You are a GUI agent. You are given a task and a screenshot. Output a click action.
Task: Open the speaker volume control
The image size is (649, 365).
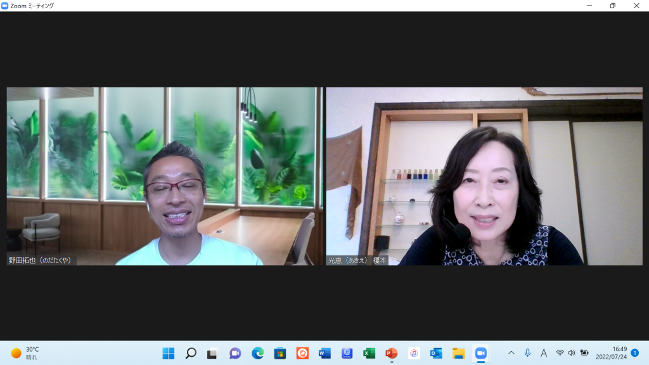tap(572, 353)
